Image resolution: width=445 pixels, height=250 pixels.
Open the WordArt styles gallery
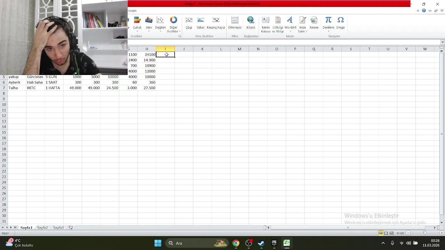(x=290, y=24)
